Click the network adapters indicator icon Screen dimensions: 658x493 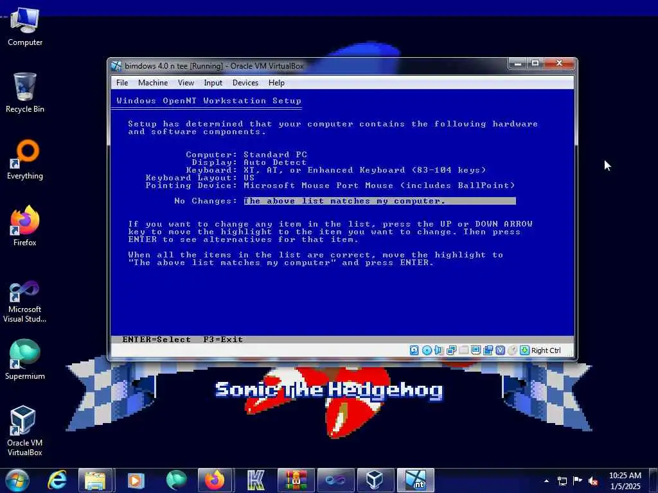[451, 350]
